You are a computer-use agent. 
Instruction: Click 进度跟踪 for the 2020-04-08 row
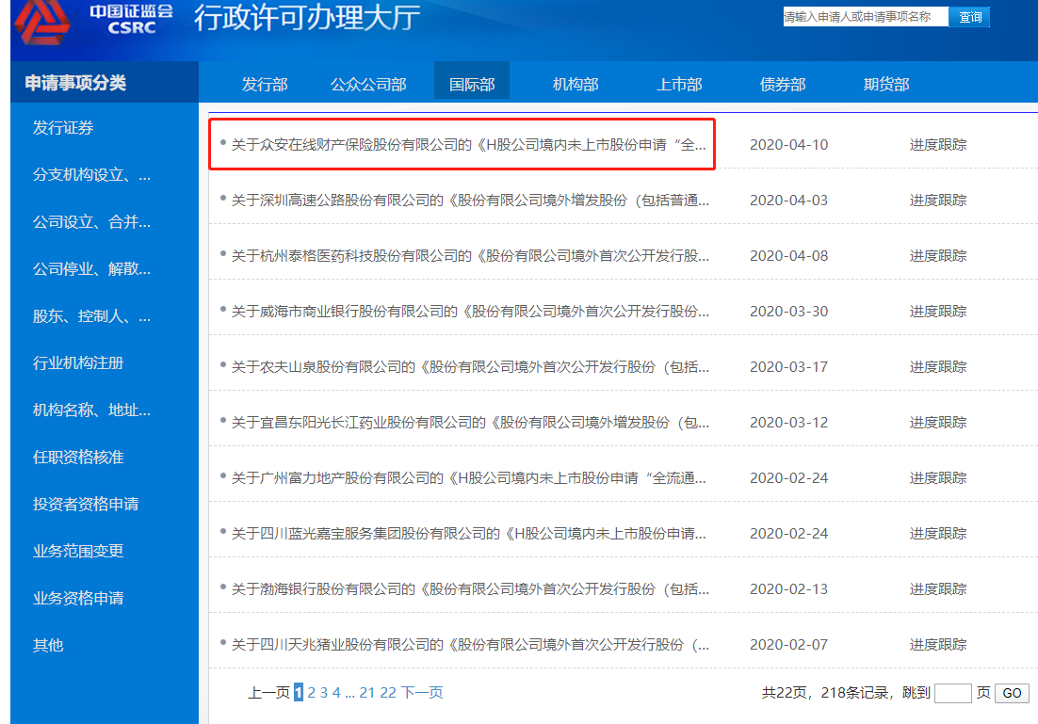point(938,256)
